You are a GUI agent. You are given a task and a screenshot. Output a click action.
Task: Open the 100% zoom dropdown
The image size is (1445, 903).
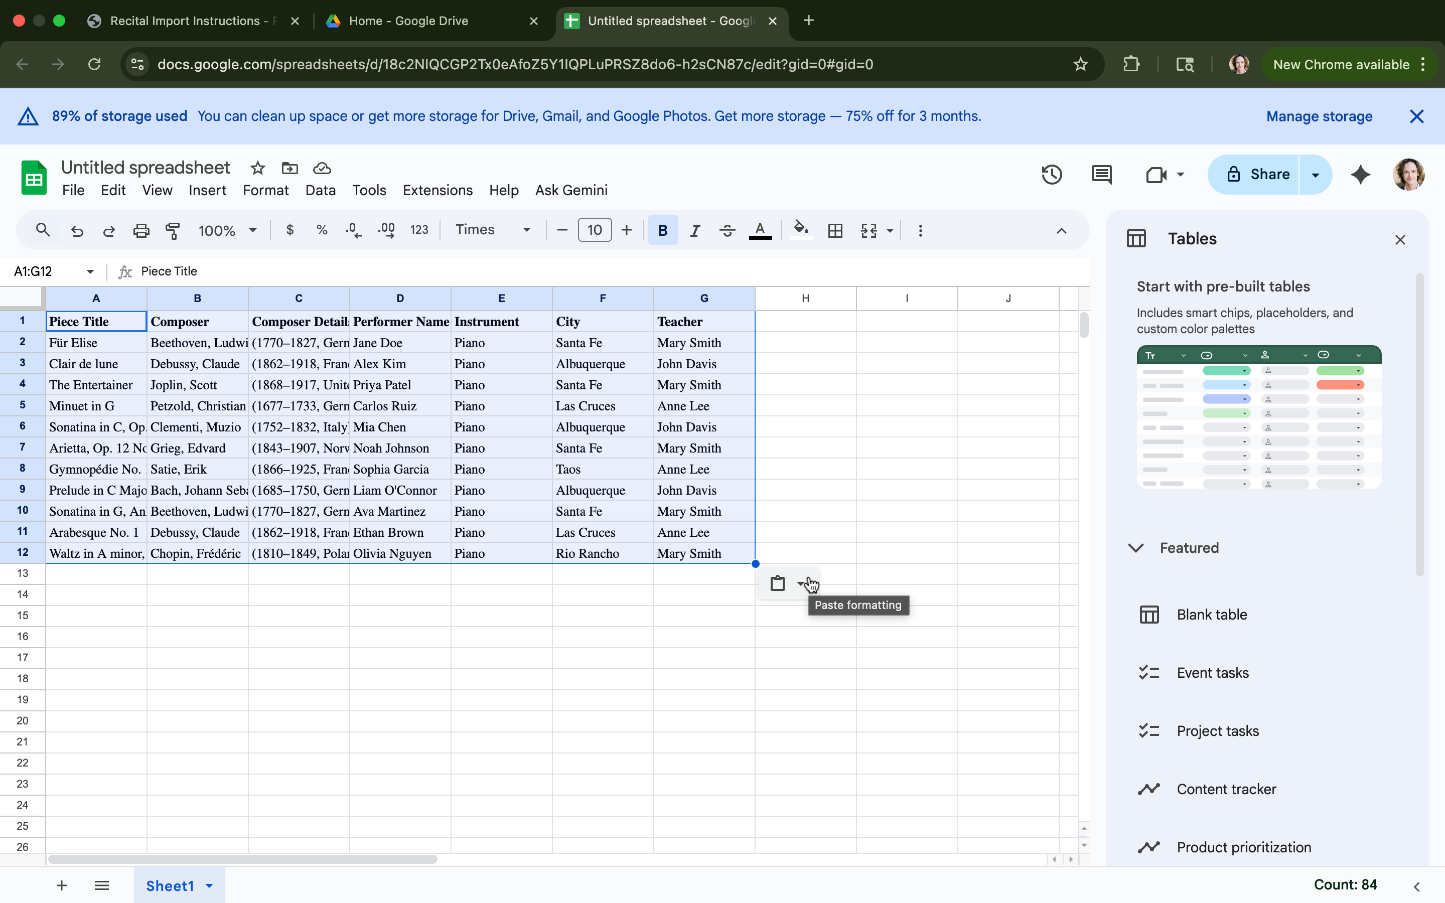[x=227, y=231]
